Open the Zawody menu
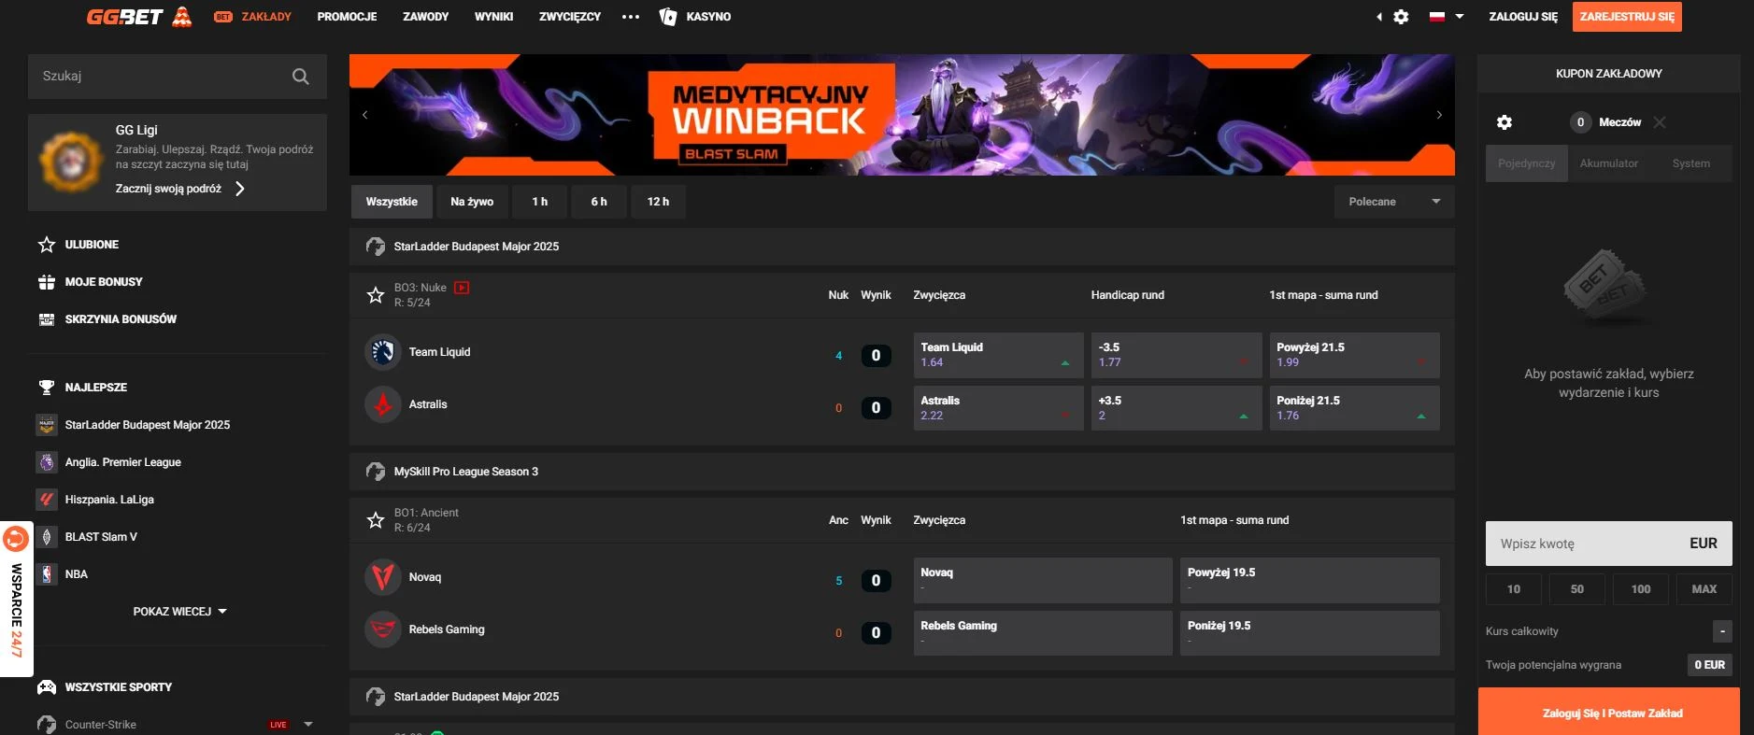 pyautogui.click(x=426, y=17)
